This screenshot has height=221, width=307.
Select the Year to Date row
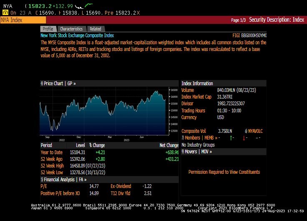109,152
